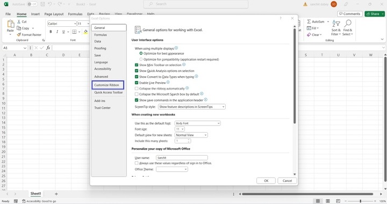387x204 pixels.
Task: Uncheck Show Mini Toolbar on selection
Action: tap(137, 65)
